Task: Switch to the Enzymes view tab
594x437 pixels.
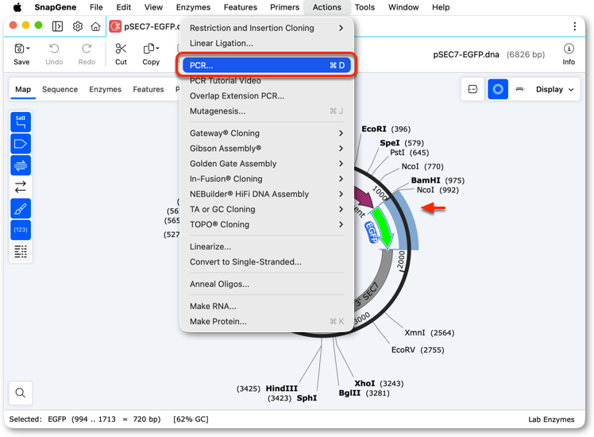Action: (106, 90)
